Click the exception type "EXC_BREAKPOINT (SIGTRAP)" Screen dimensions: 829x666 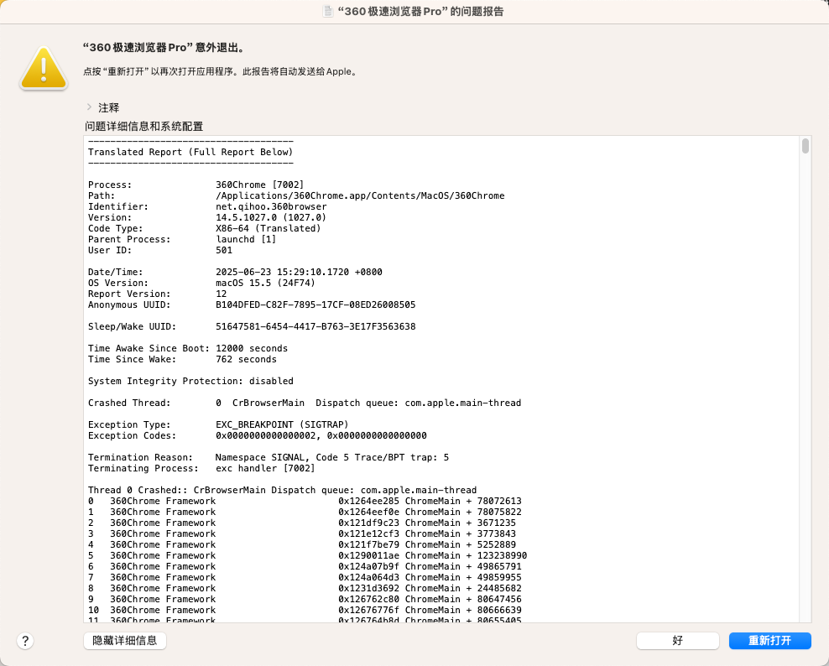[x=282, y=424]
